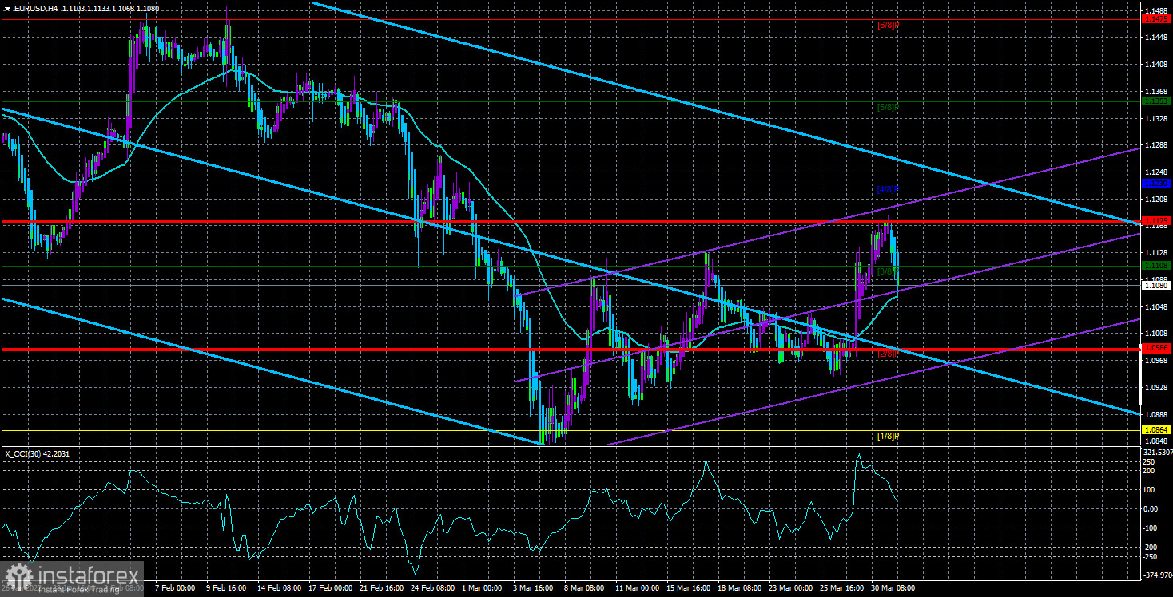Click the red 1.1475 price label
This screenshot has width=1173, height=597.
[1156, 19]
